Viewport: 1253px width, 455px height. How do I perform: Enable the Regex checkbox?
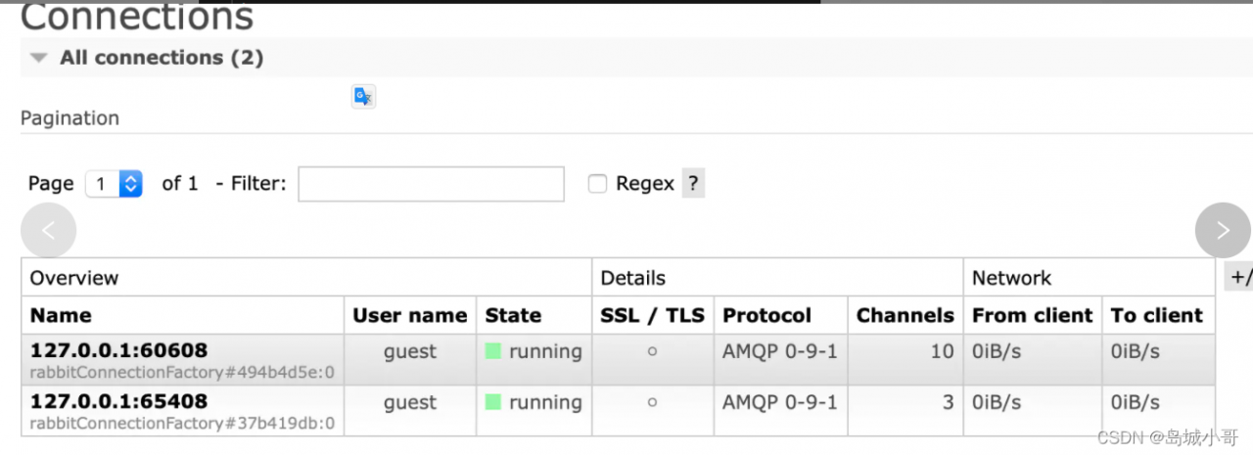[597, 184]
